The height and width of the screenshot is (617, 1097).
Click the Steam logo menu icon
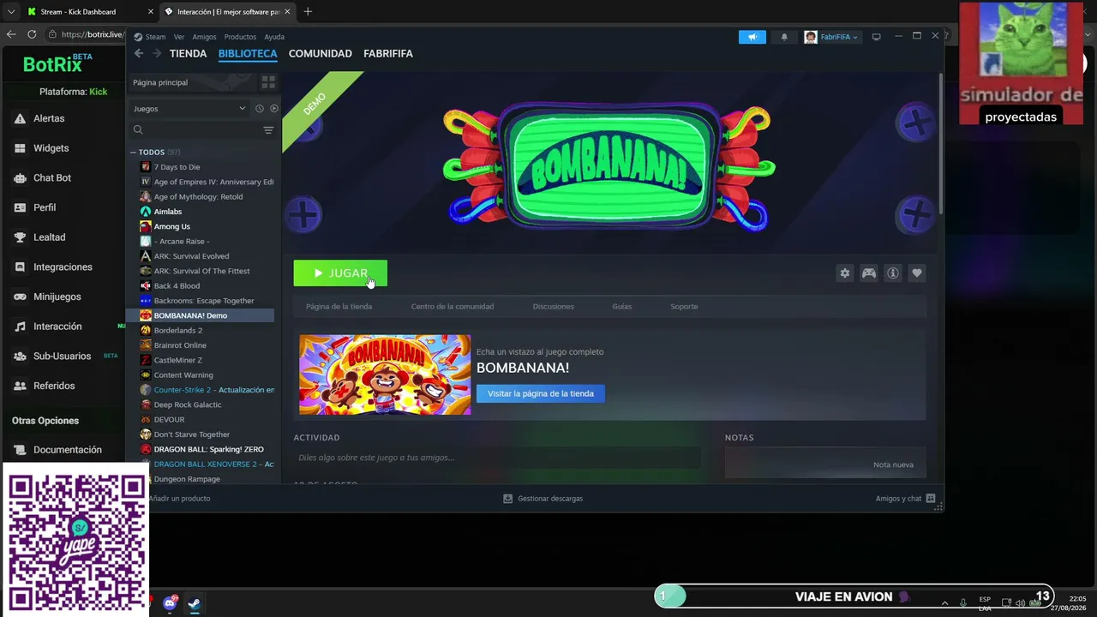pyautogui.click(x=138, y=37)
